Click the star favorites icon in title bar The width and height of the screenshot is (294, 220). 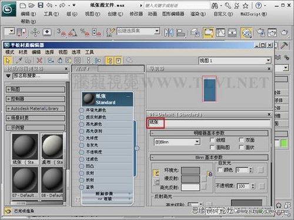pos(246,6)
